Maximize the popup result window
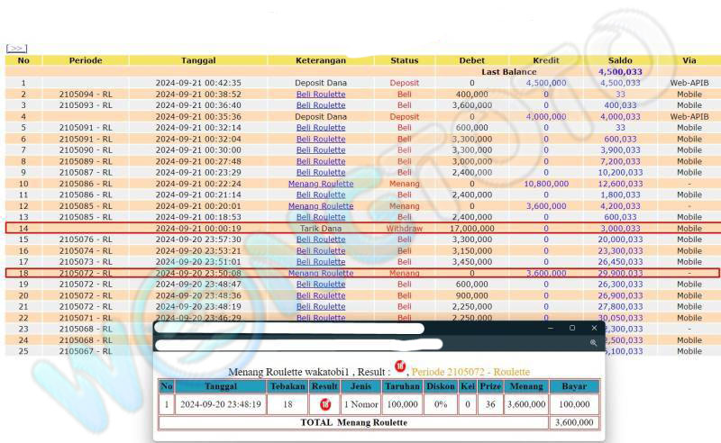The image size is (721, 443). point(572,328)
